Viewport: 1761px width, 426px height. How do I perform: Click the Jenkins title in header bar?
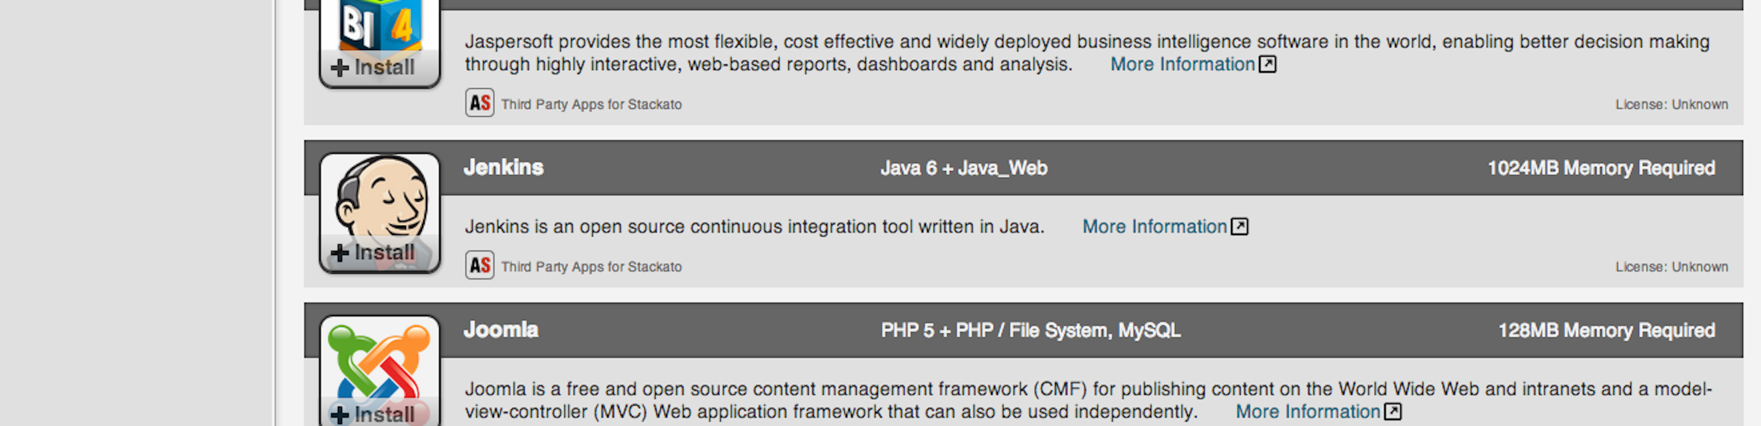click(503, 167)
